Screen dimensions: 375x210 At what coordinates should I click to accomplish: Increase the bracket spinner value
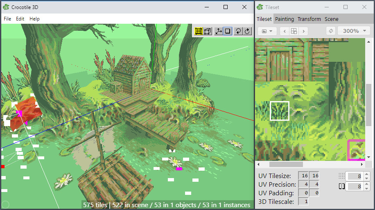click(x=367, y=184)
